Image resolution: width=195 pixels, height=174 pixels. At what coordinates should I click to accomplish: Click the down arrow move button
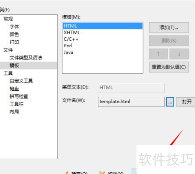179,54
